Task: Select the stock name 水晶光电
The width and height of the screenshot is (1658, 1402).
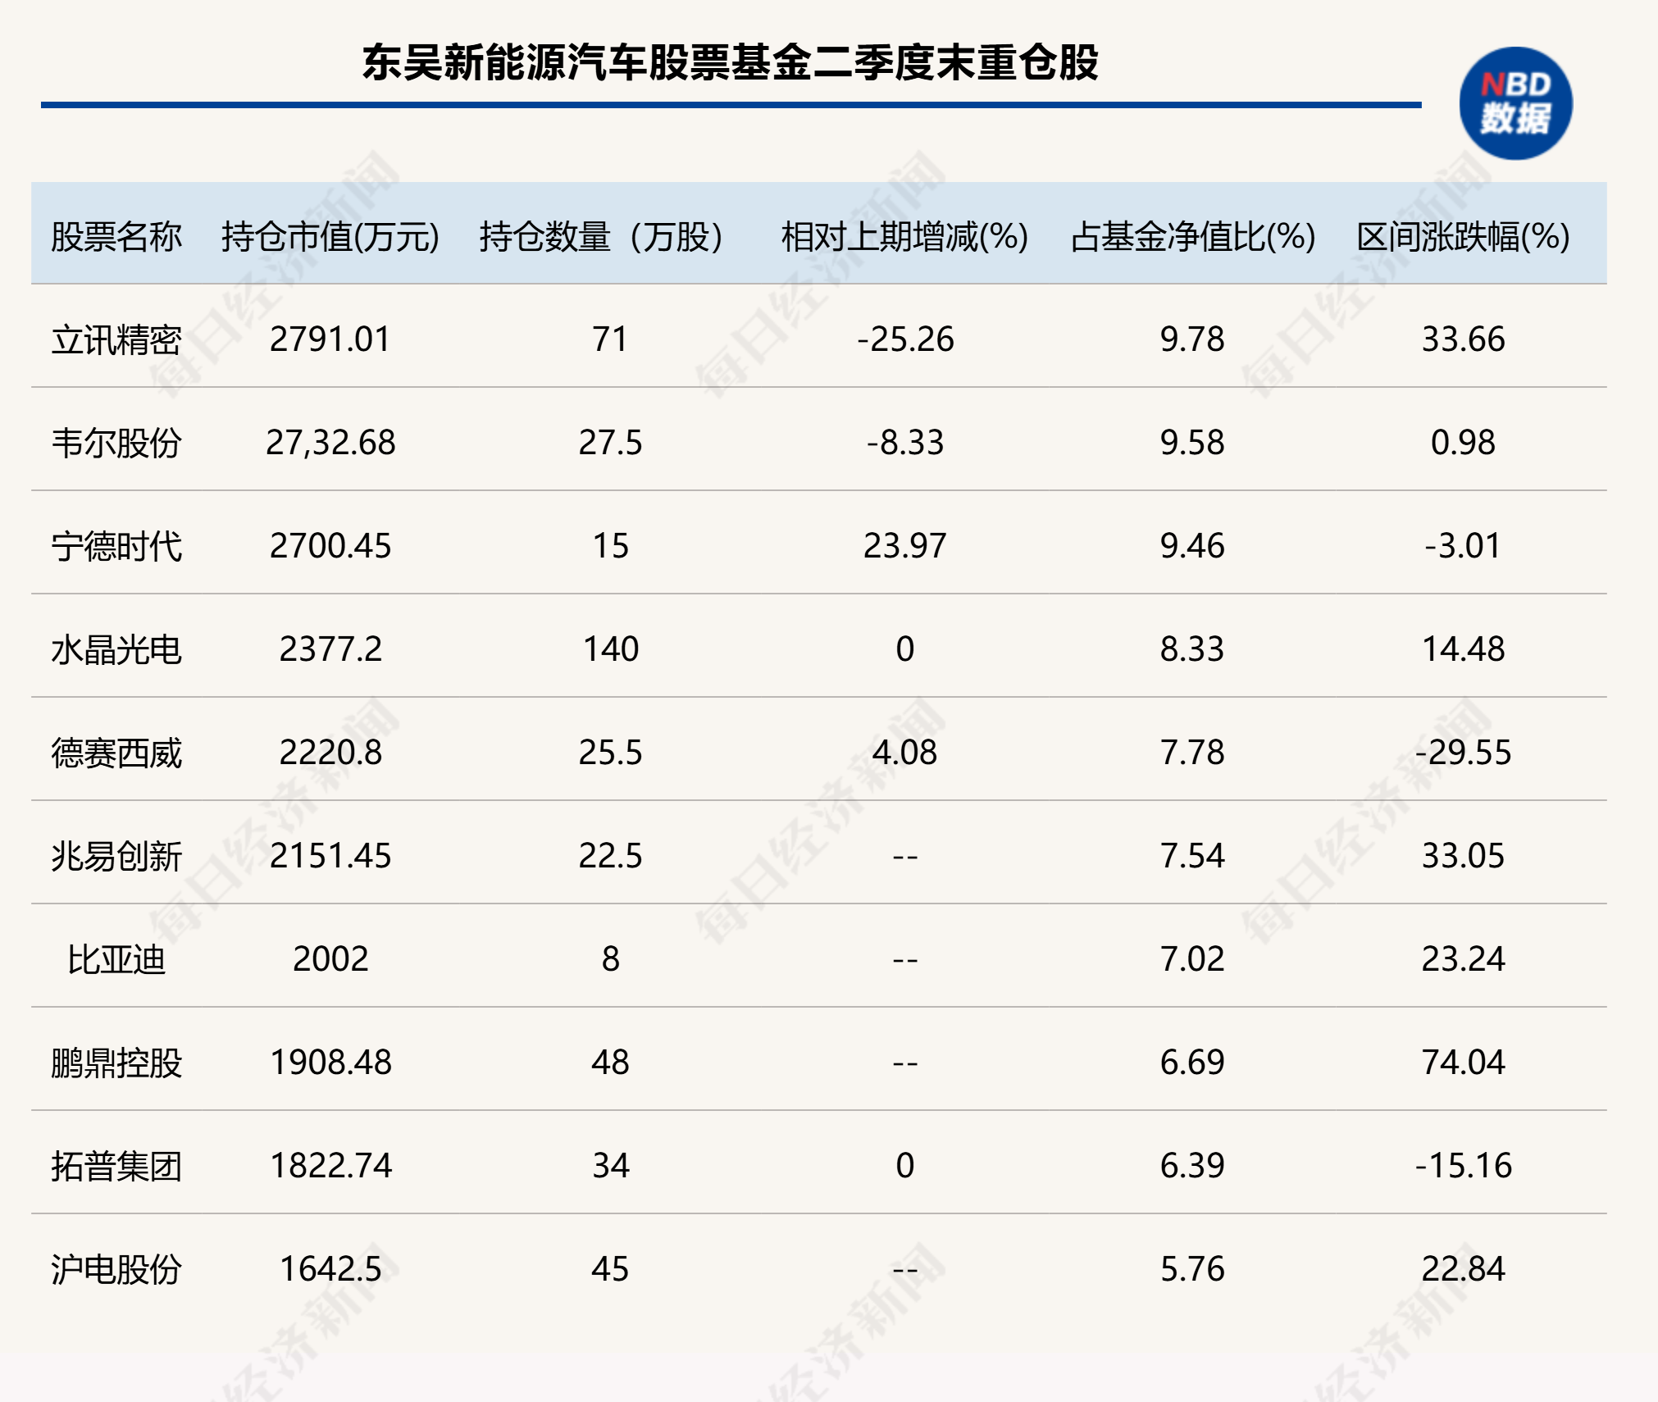Action: (x=116, y=649)
